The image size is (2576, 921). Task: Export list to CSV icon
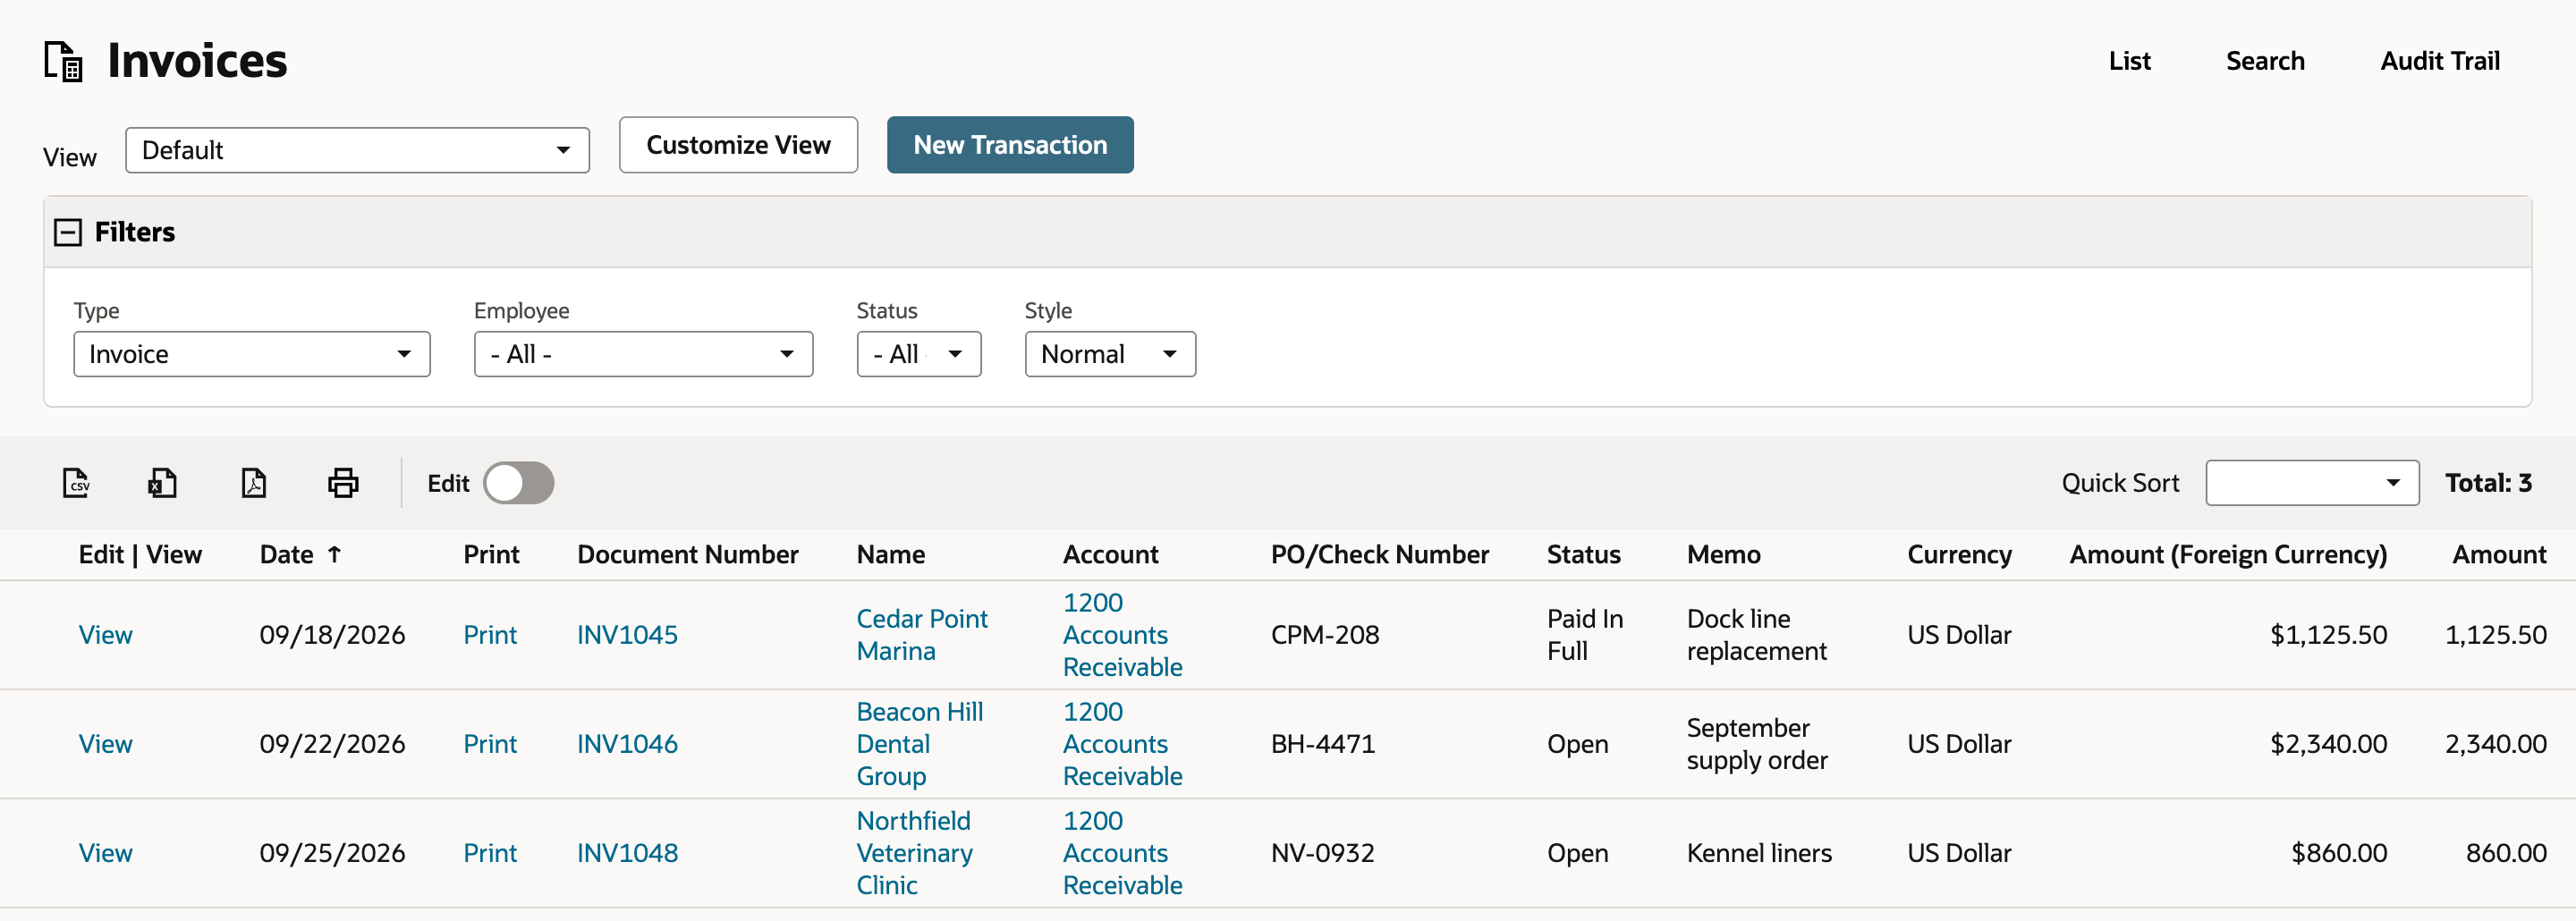(x=76, y=483)
